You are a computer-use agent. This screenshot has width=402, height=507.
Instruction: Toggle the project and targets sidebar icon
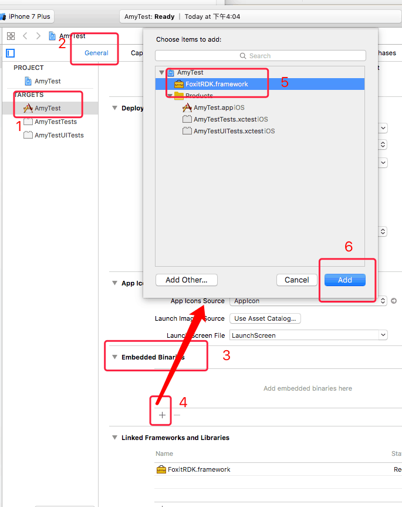coord(11,53)
